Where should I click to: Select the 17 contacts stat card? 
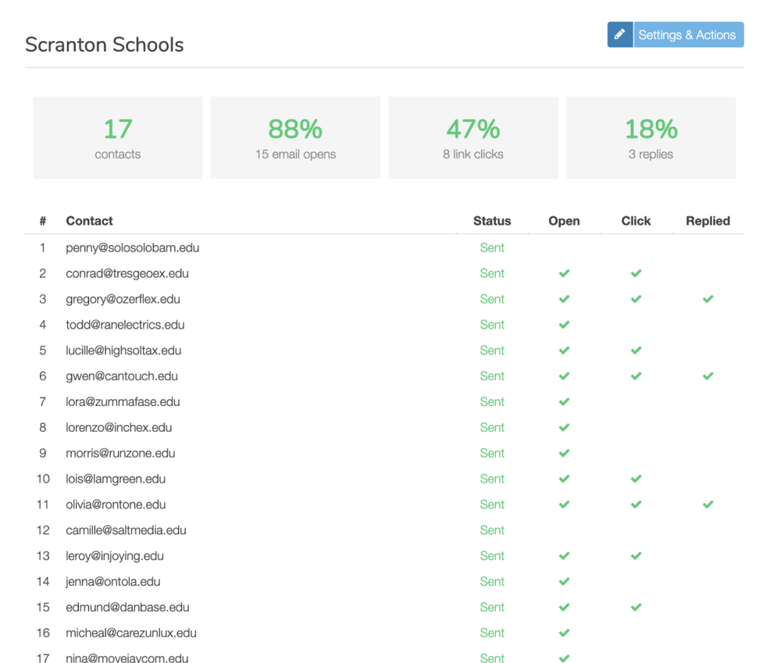tap(118, 137)
